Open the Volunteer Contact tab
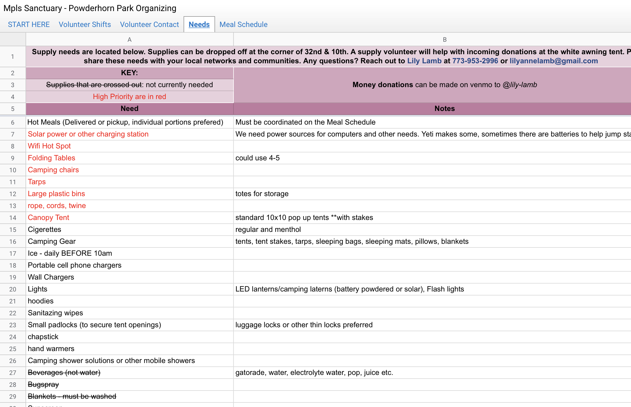631x407 pixels. 150,24
